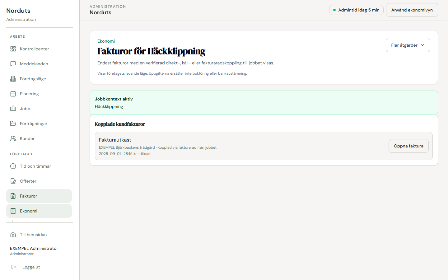Go to Tid och timmar

coord(39,166)
